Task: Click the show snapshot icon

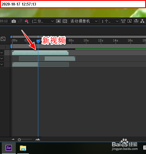Action: pos(20,21)
